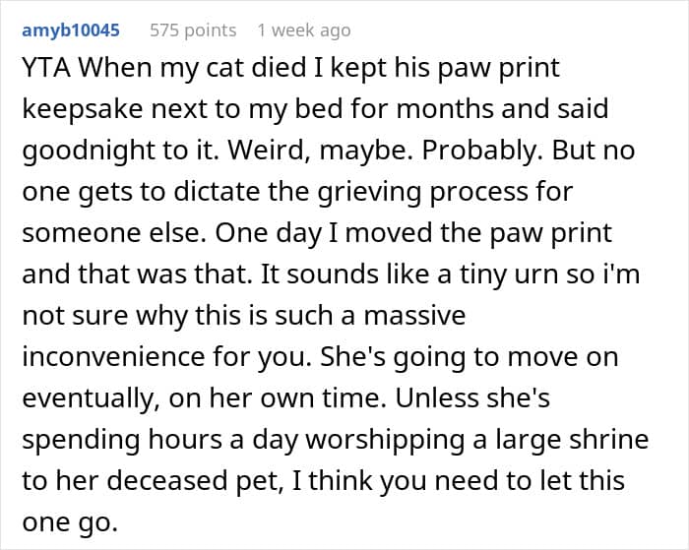
Task: Click the closing words one go.
Action: click(70, 521)
